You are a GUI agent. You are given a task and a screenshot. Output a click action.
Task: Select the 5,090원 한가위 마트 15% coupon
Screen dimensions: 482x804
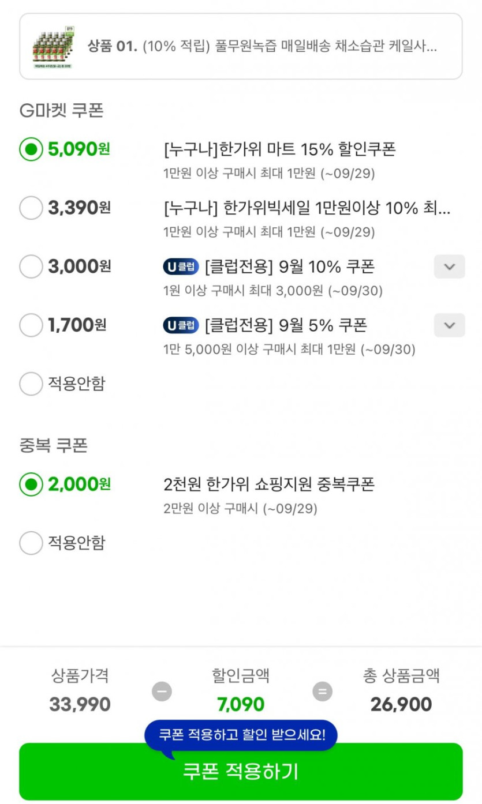tap(31, 150)
